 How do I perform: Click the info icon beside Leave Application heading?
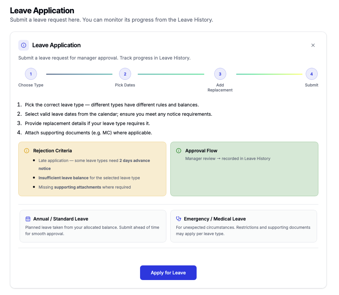click(x=24, y=45)
